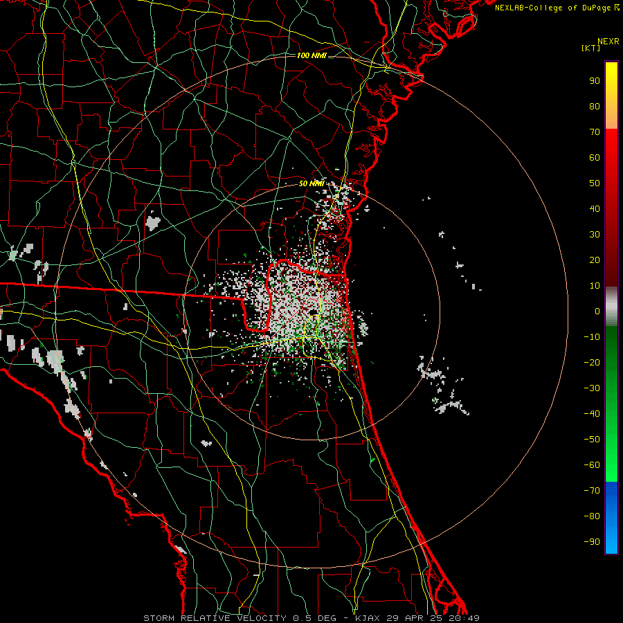Select the 90 value on velocity scale
This screenshot has height=623, width=623.
tap(595, 81)
